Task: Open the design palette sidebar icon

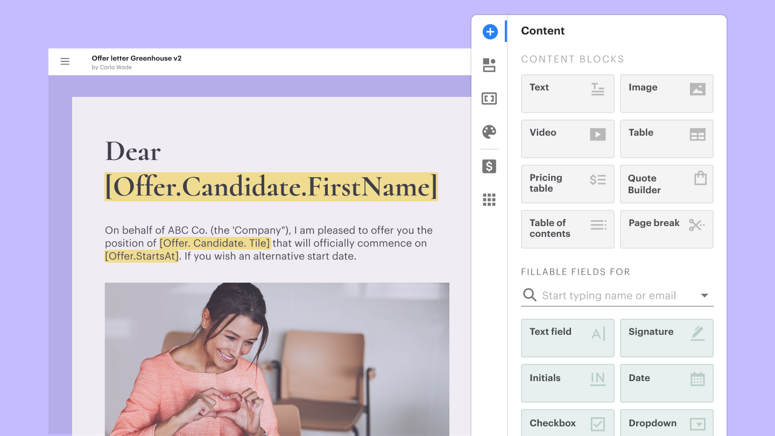Action: tap(489, 132)
